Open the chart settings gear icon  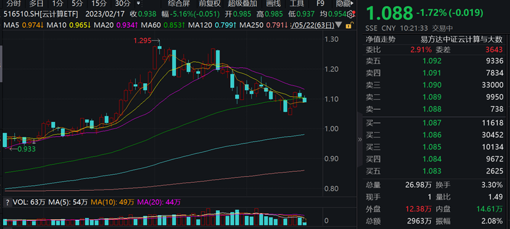click(x=351, y=14)
